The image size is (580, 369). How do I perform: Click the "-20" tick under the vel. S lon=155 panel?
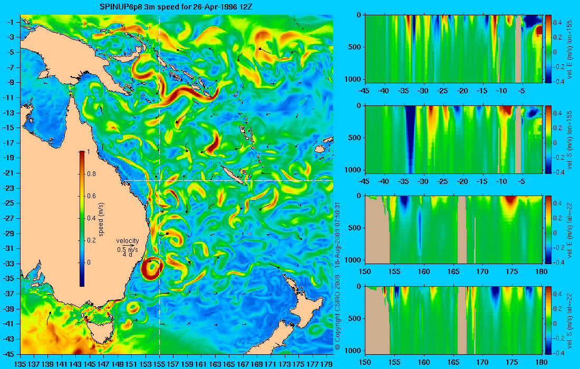tap(462, 181)
